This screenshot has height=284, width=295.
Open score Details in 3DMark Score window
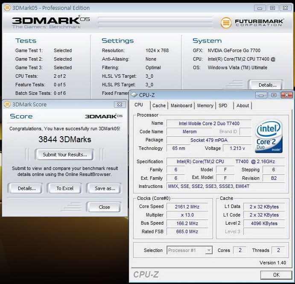tap(25, 188)
